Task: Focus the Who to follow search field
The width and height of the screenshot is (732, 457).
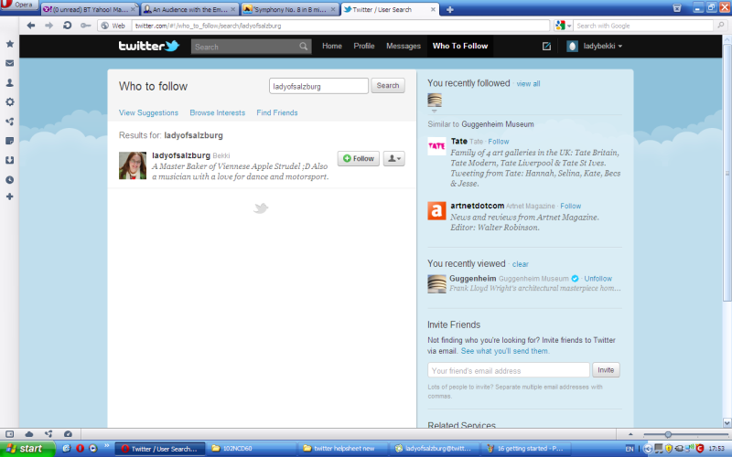Action: coord(318,86)
